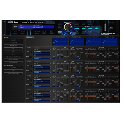Toggle the Tone 4 SELECT button

pos(30,99)
